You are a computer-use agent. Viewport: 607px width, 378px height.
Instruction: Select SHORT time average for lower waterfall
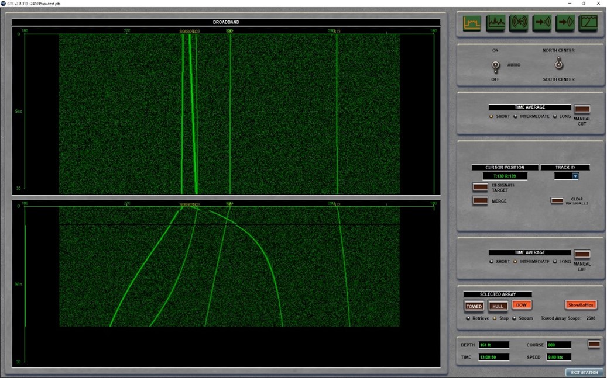coord(491,262)
